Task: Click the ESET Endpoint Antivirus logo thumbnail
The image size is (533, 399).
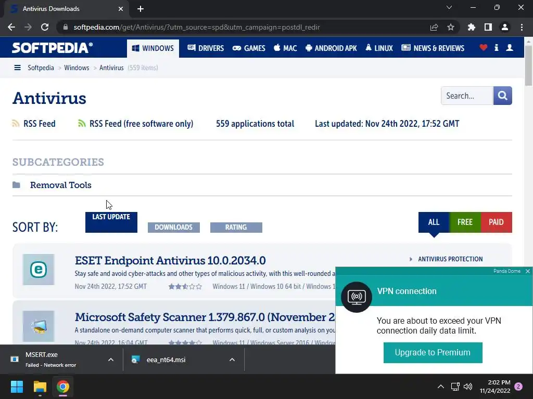Action: point(39,270)
